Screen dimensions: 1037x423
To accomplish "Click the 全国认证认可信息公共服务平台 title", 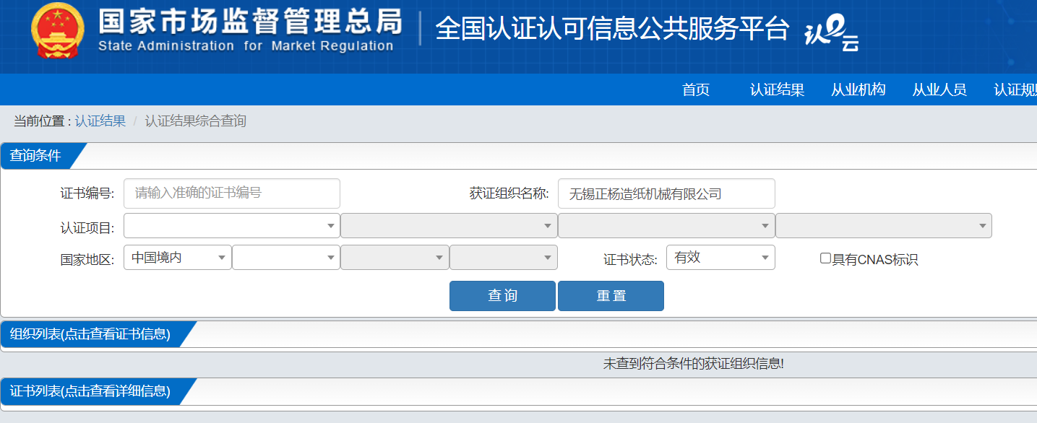I will coord(612,29).
